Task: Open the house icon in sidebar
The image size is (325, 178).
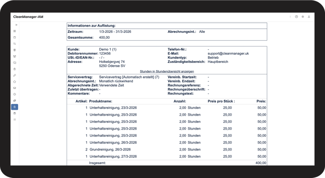Action: 15,82
